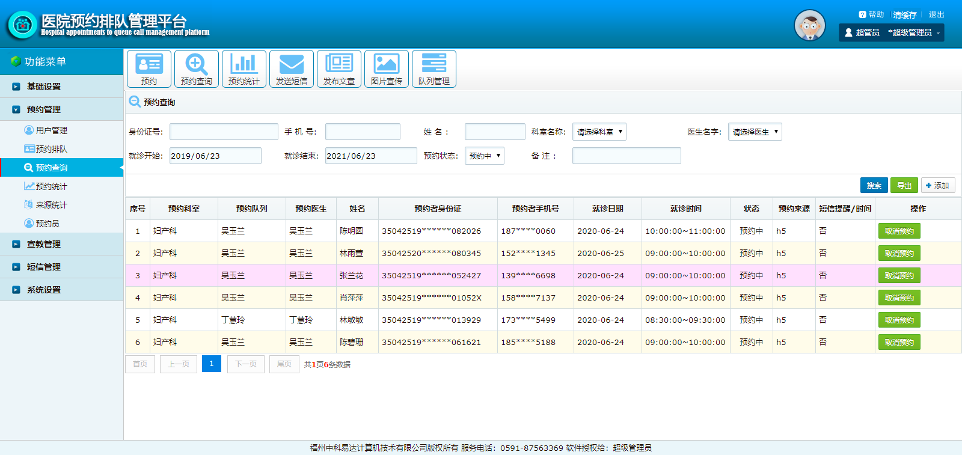
Task: Click the user avatar picture in header
Action: 809,25
